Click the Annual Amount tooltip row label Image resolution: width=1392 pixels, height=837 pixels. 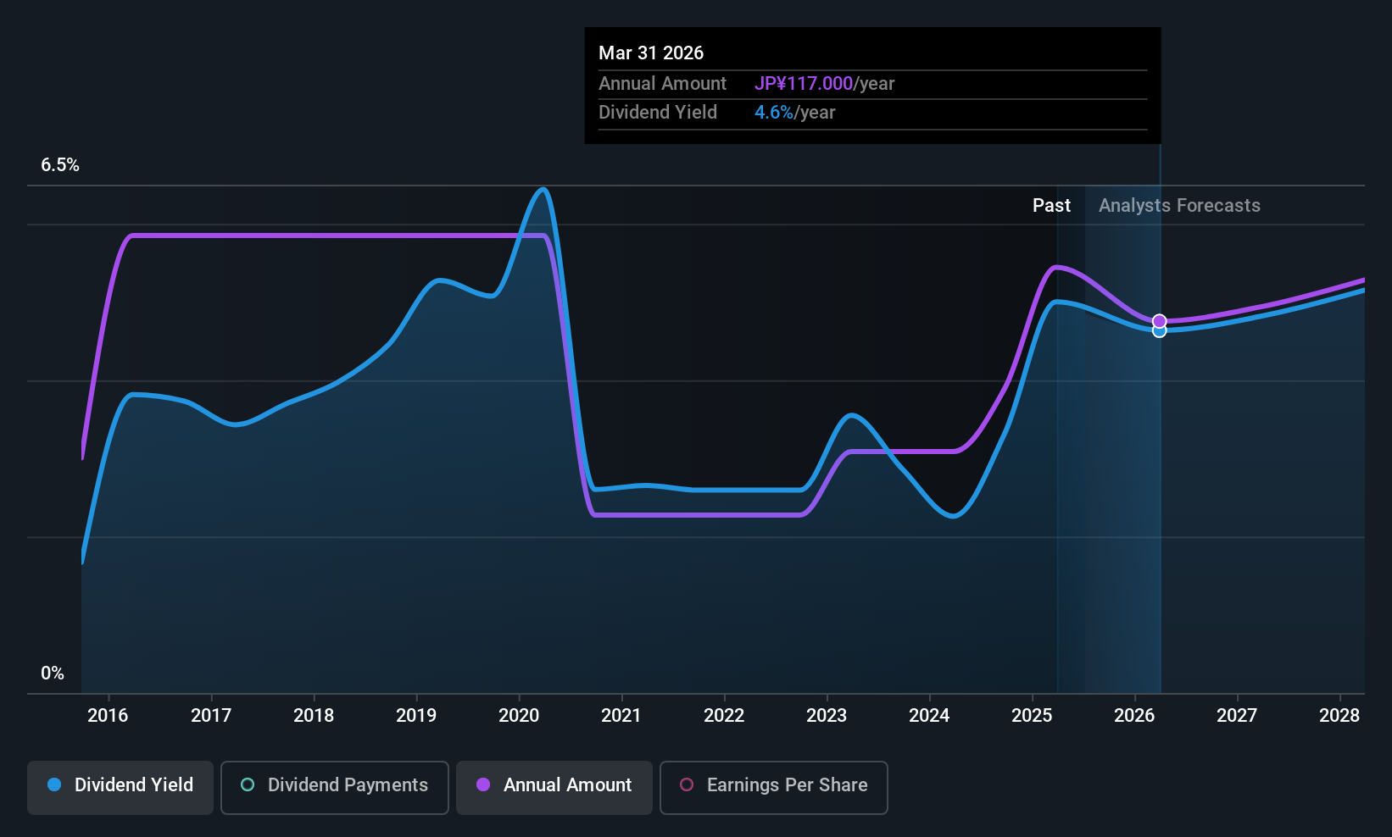(662, 84)
